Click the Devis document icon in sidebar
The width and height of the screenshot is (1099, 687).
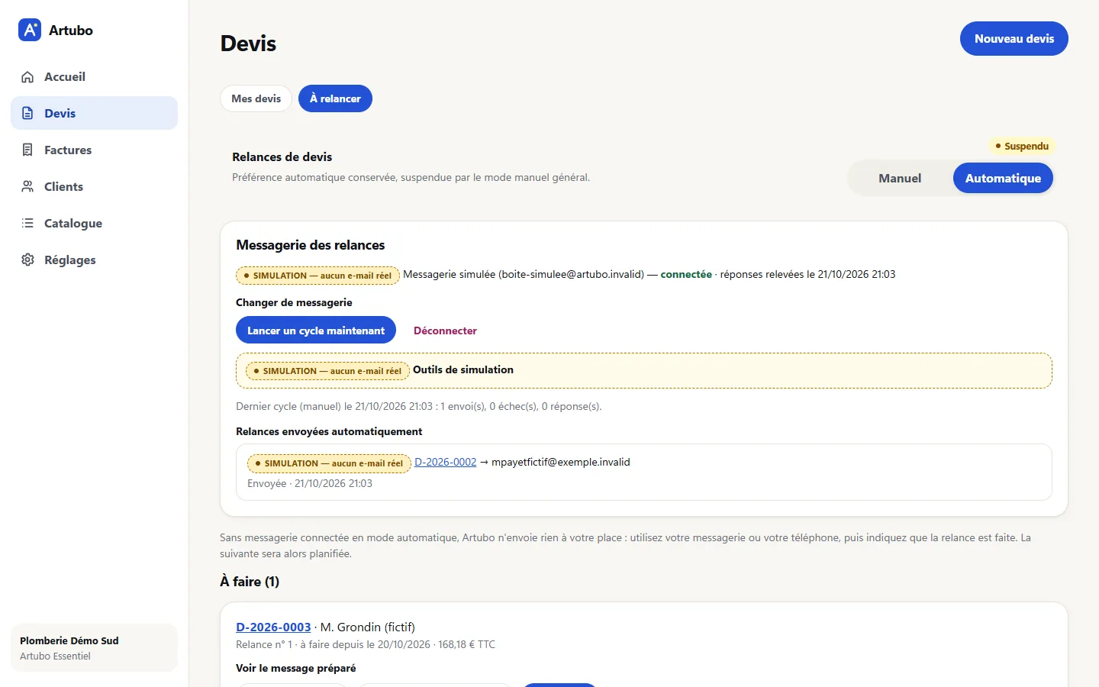tap(27, 113)
